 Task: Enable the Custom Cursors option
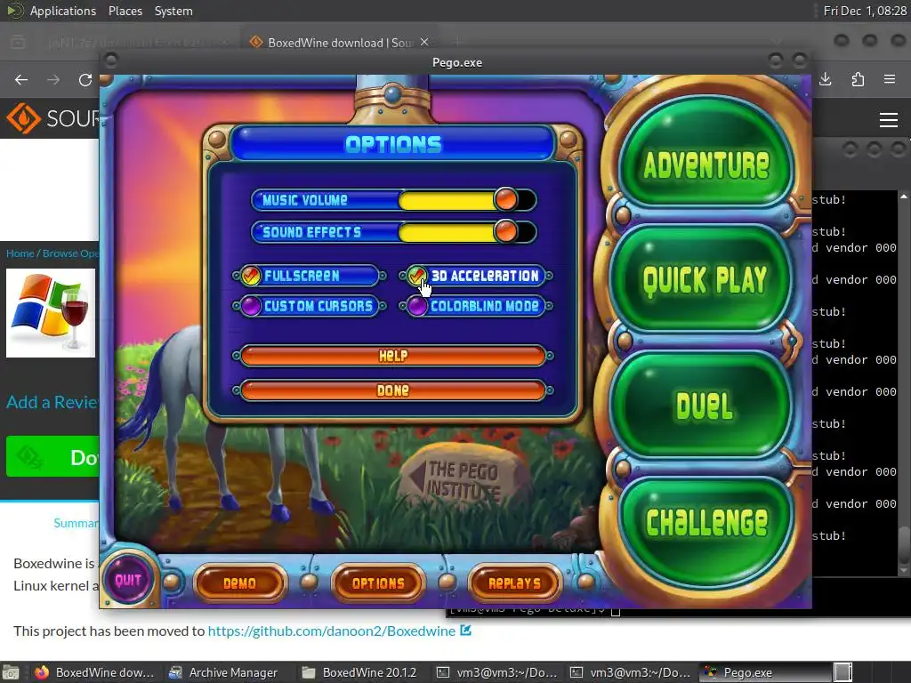(x=251, y=306)
